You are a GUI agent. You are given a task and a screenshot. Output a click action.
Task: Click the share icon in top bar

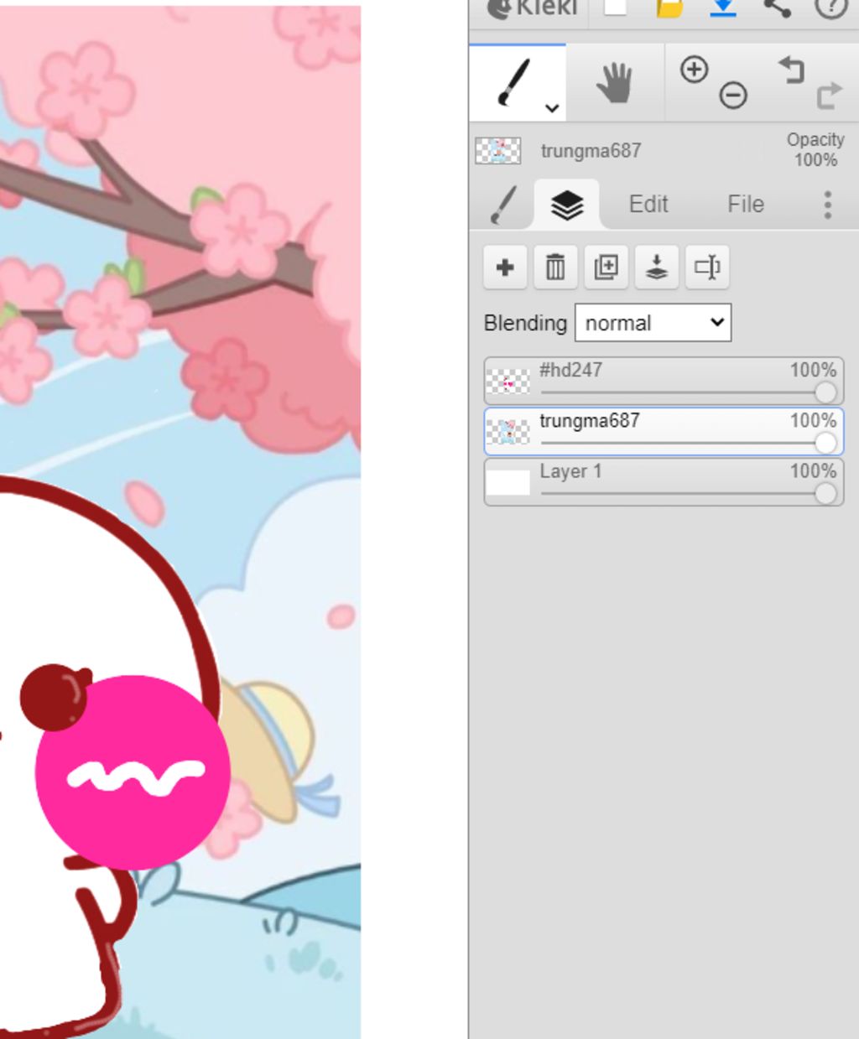pyautogui.click(x=777, y=8)
